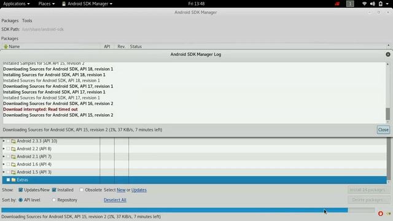Screen dimensions: 393x221
Task: Select the Extras row in package list
Action: [194, 180]
